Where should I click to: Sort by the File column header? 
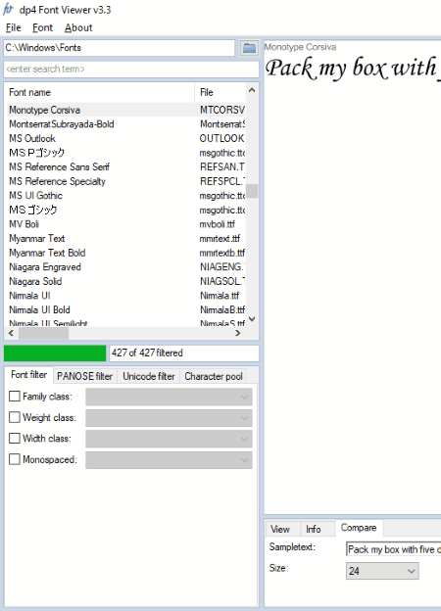220,92
